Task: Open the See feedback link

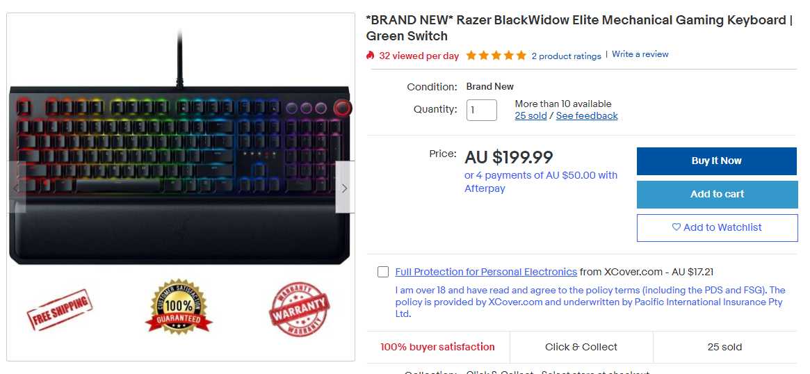Action: click(587, 116)
